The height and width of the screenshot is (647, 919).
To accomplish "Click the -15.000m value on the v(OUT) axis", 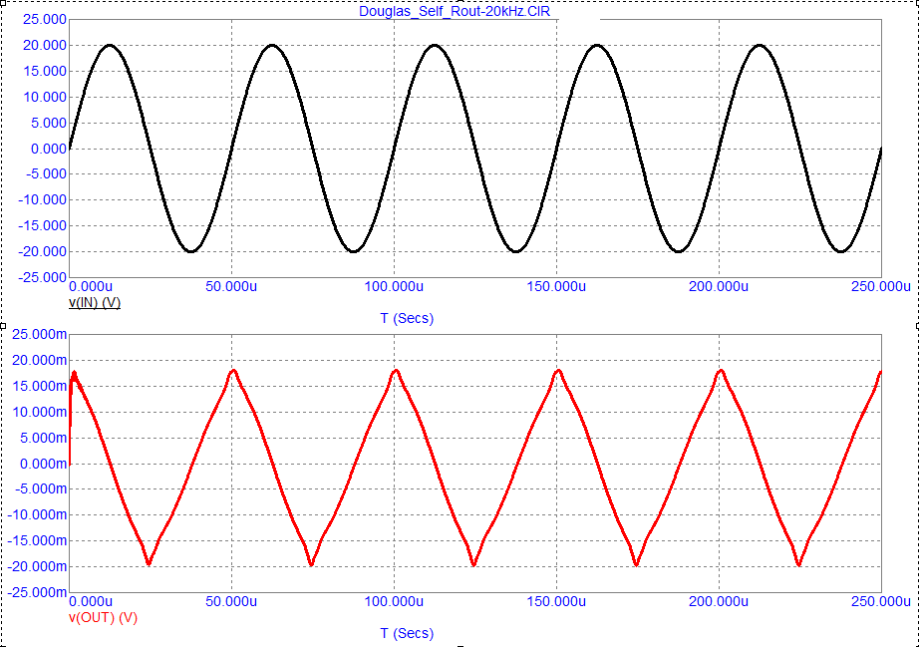I will (37, 540).
